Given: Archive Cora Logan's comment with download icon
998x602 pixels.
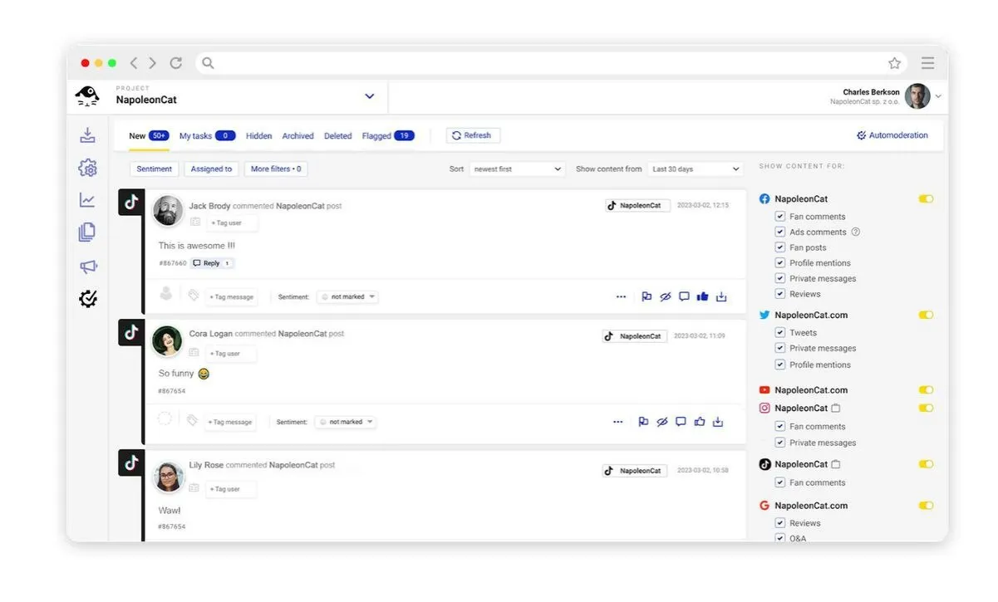Looking at the screenshot, I should pyautogui.click(x=718, y=422).
